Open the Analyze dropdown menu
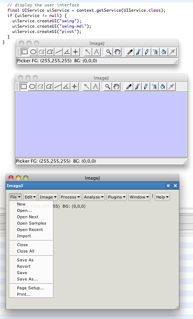193x319 pixels. click(x=94, y=197)
